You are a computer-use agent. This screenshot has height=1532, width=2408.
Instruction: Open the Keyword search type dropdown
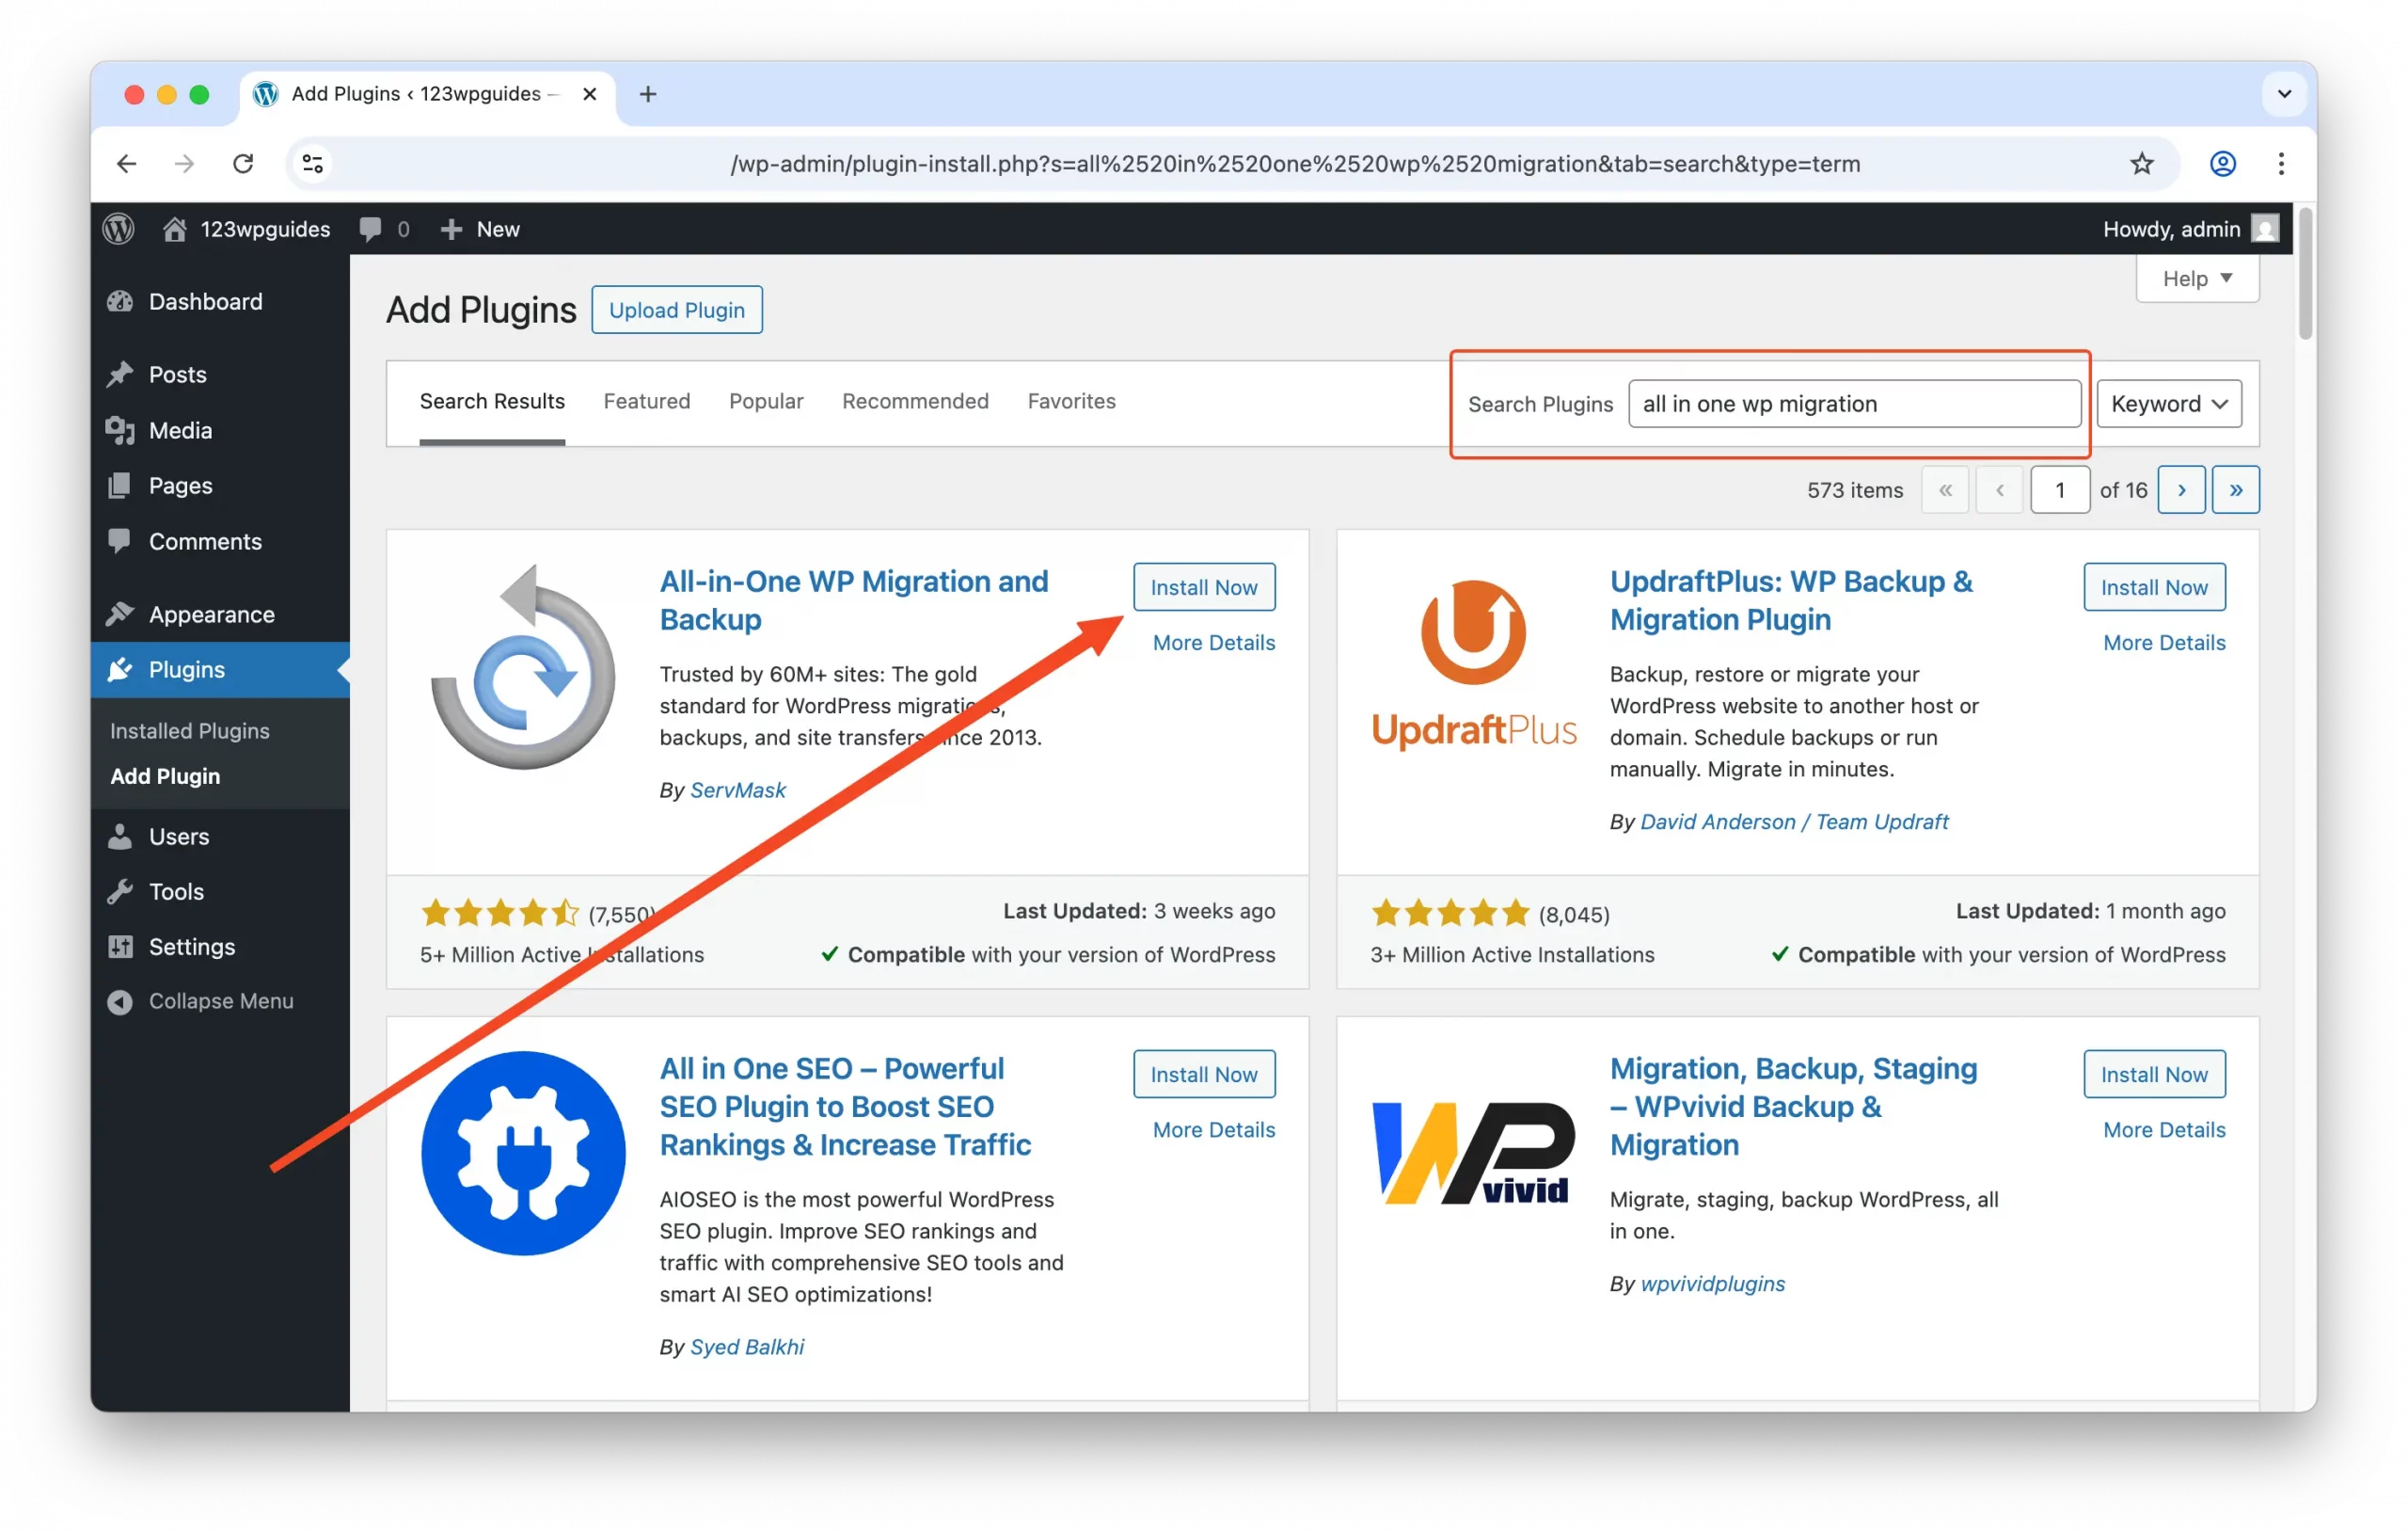[2168, 404]
